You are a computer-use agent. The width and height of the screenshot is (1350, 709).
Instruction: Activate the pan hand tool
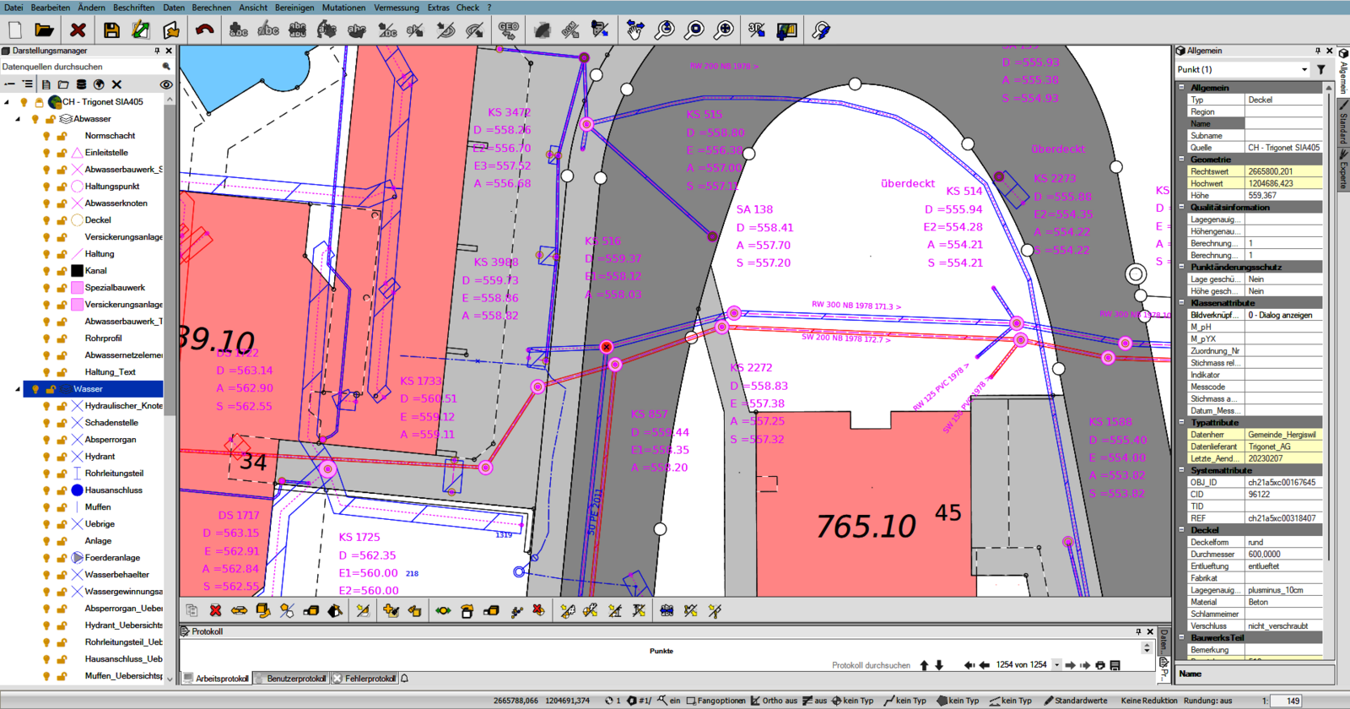point(634,30)
